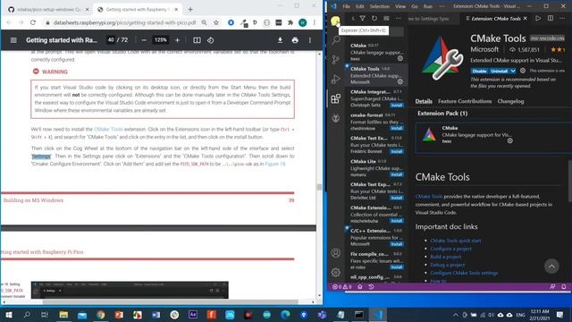
Task: Open Run and Debug view in VS Code
Action: click(336, 79)
